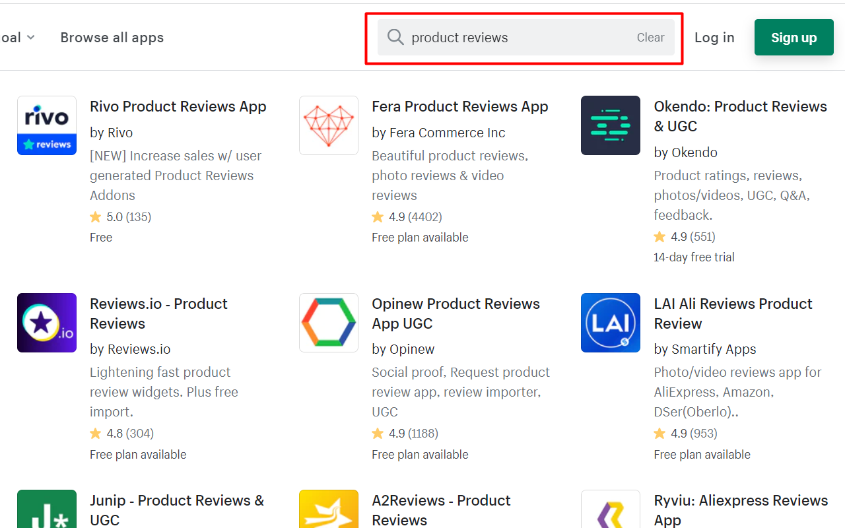Click the 'by Reviews.io' developer text
The height and width of the screenshot is (528, 845).
click(x=130, y=349)
